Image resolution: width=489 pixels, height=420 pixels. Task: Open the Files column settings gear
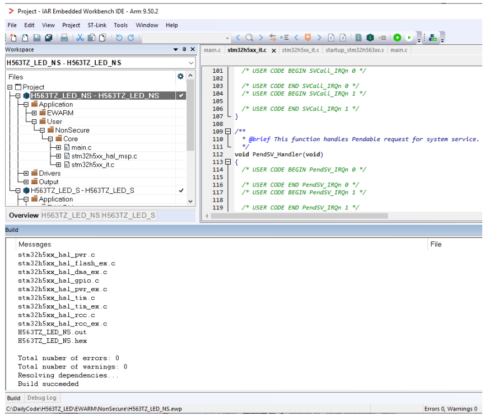coord(180,76)
